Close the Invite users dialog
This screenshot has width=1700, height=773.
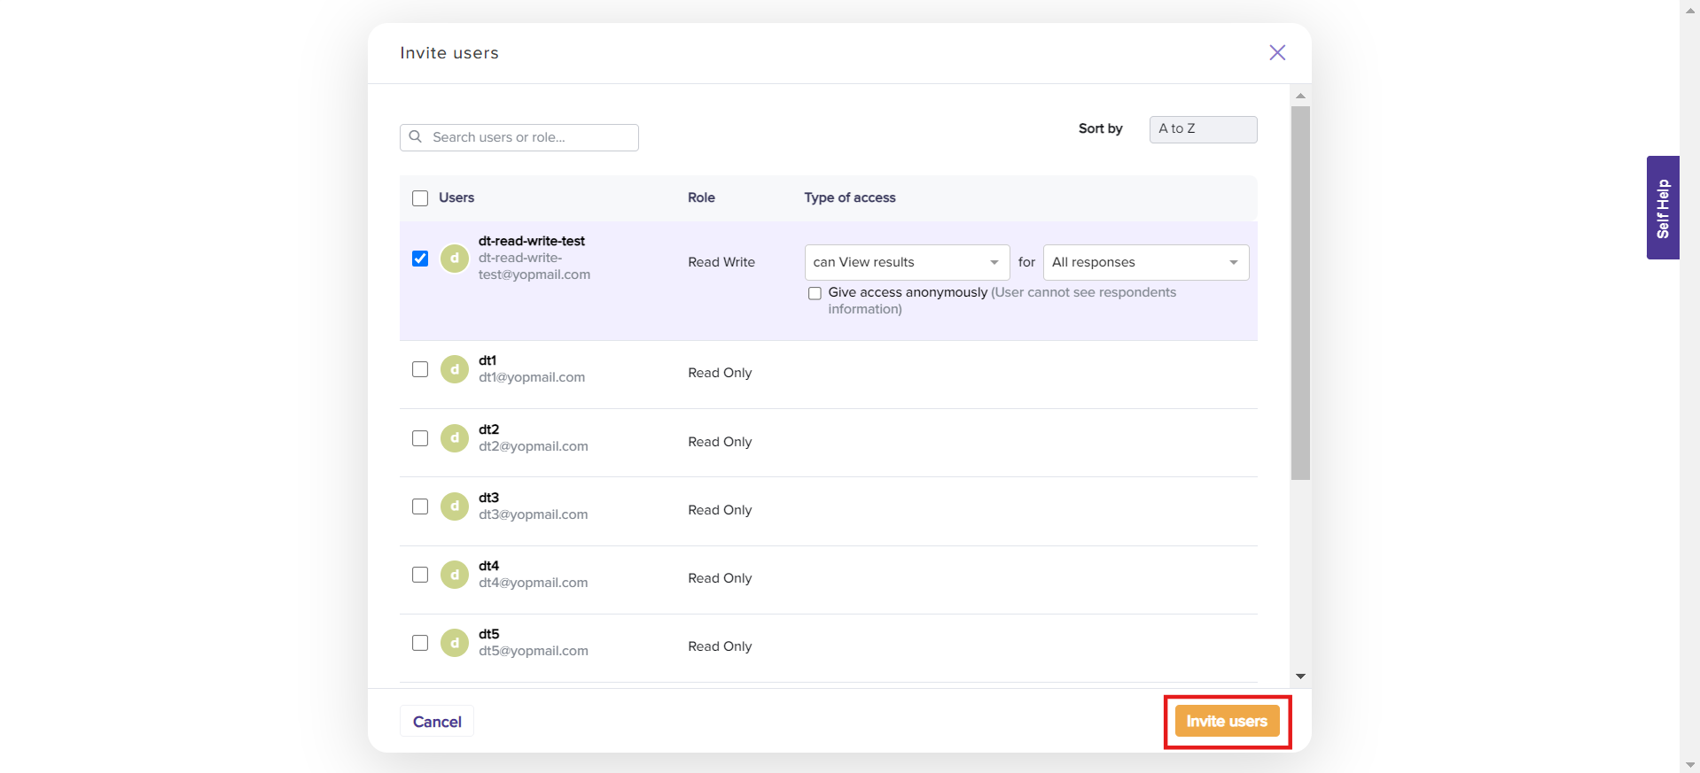(x=1276, y=52)
